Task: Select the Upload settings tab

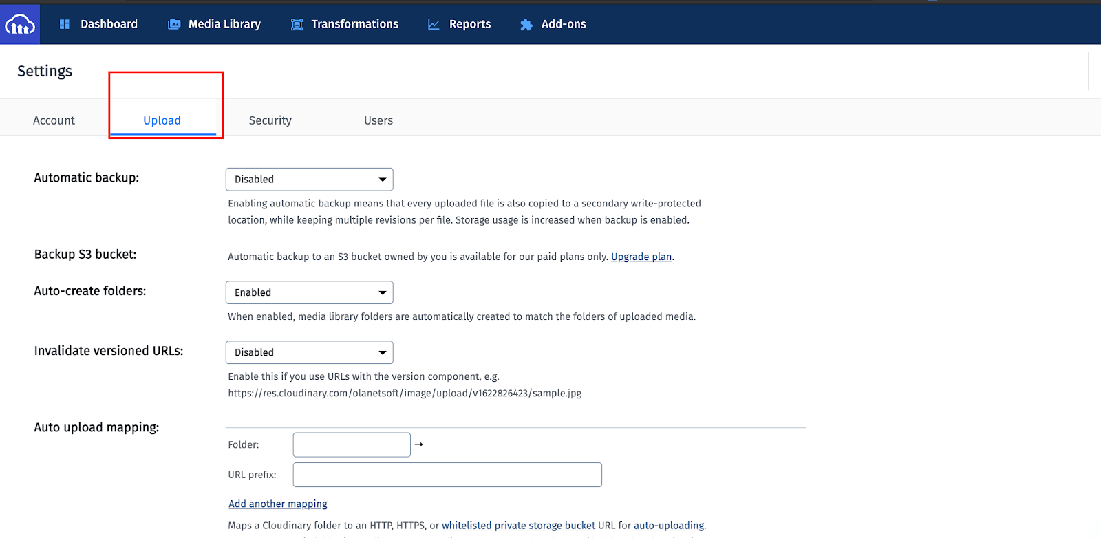Action: [162, 120]
